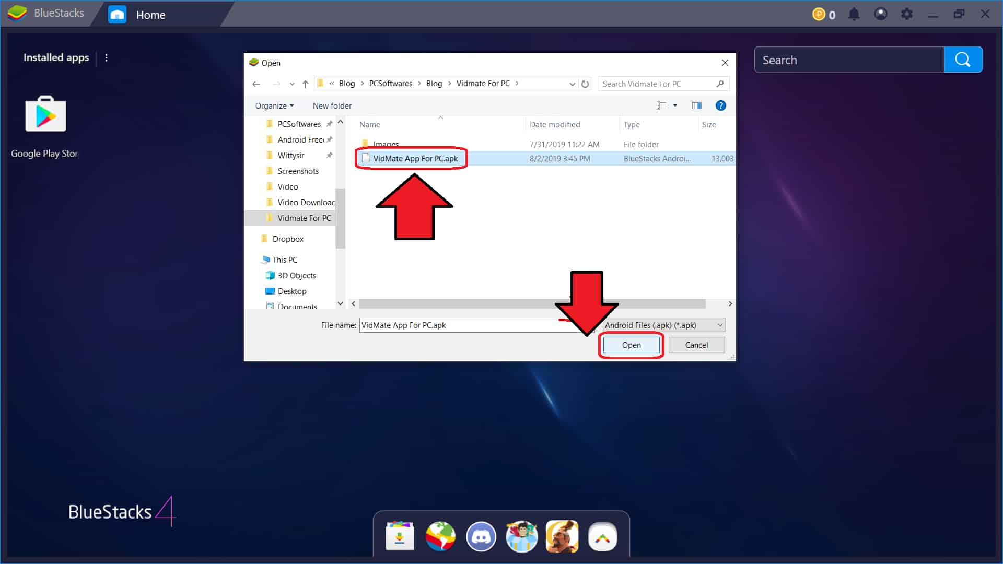
Task: Go forward in the Open dialog
Action: pos(276,84)
